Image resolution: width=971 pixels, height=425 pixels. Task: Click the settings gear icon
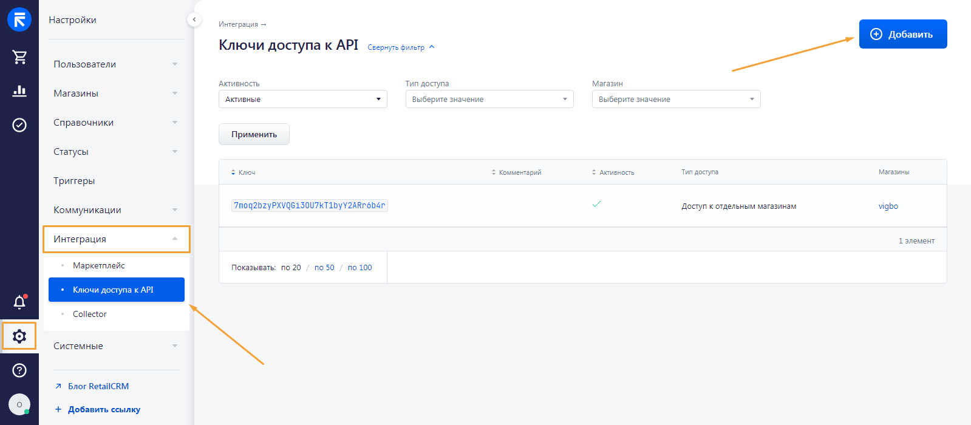[19, 336]
